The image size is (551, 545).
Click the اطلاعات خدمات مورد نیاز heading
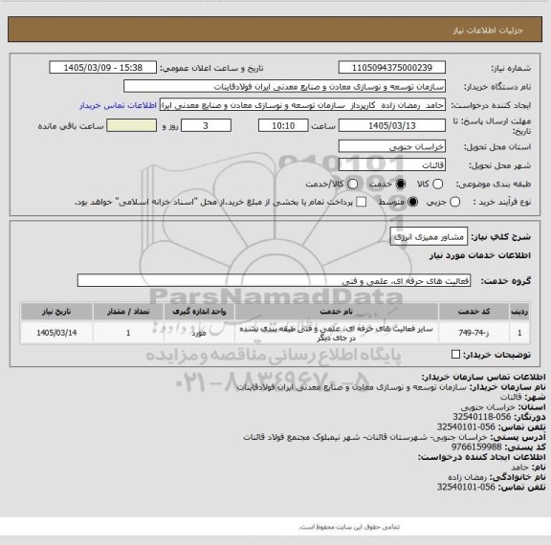pos(480,255)
